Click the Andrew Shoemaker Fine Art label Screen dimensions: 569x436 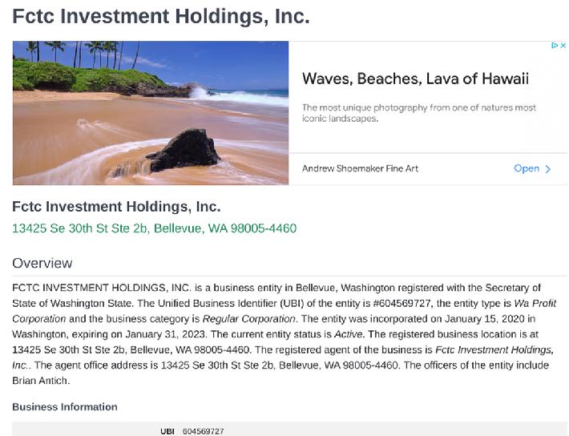[x=360, y=168]
